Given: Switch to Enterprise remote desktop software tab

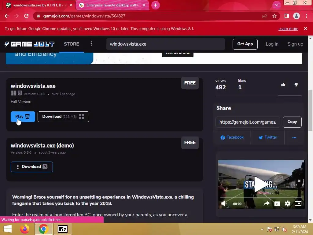Looking at the screenshot, I should 112,5.
